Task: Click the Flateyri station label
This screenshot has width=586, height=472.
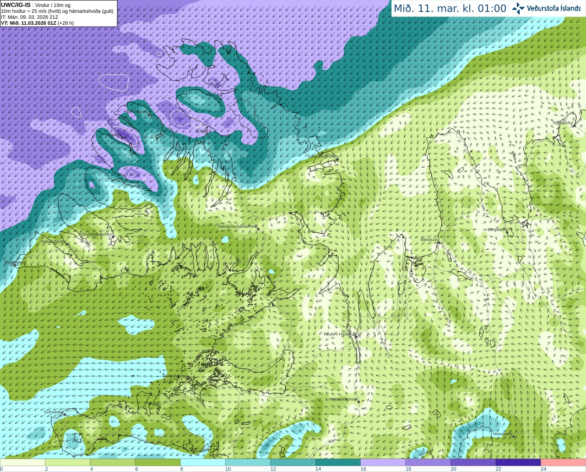Action: (115, 135)
